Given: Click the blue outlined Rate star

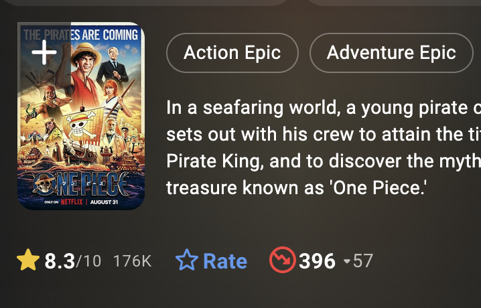Looking at the screenshot, I should 187,260.
